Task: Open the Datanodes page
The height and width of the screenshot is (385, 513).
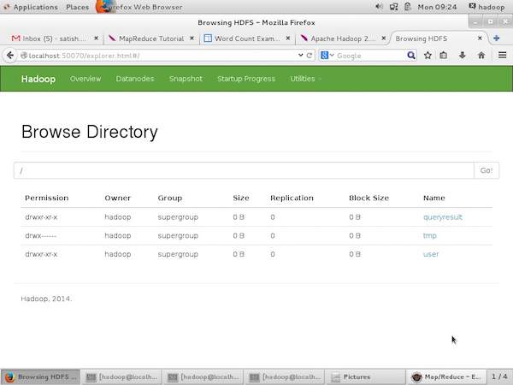Action: [x=135, y=79]
